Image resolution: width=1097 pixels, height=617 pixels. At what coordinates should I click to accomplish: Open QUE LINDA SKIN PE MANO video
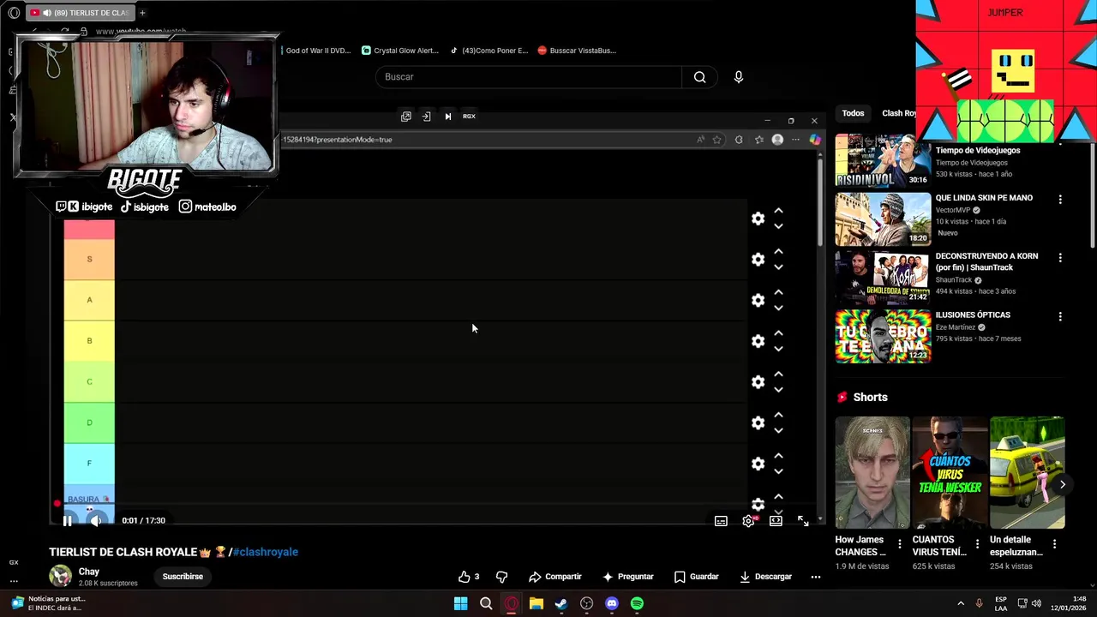[883, 219]
